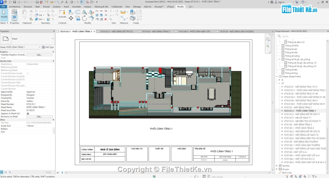The height and width of the screenshot is (178, 329).
Task: Toggle Current Revision Issued checkbox
Action: (28, 73)
